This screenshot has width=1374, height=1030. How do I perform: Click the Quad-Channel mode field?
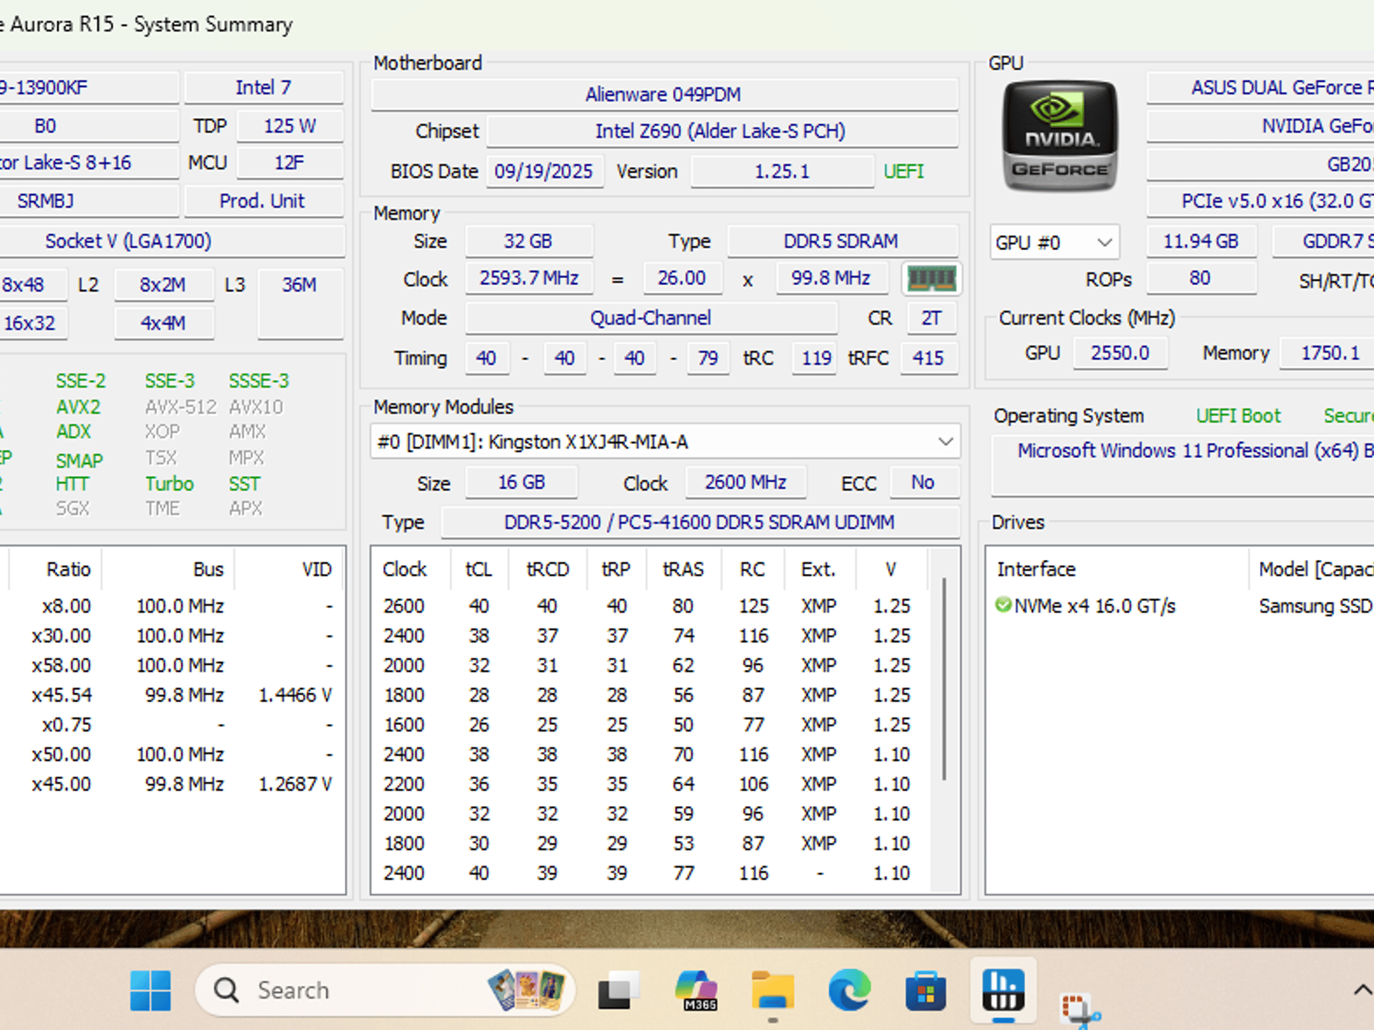pyautogui.click(x=651, y=318)
